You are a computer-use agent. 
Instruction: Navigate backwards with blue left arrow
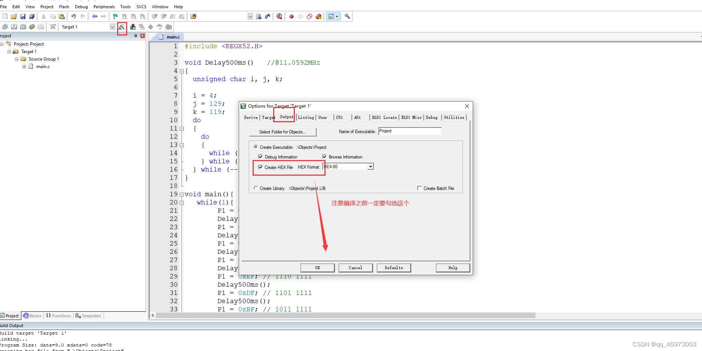(x=95, y=16)
